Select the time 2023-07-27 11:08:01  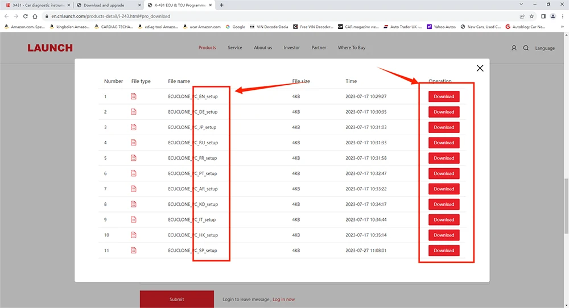366,251
